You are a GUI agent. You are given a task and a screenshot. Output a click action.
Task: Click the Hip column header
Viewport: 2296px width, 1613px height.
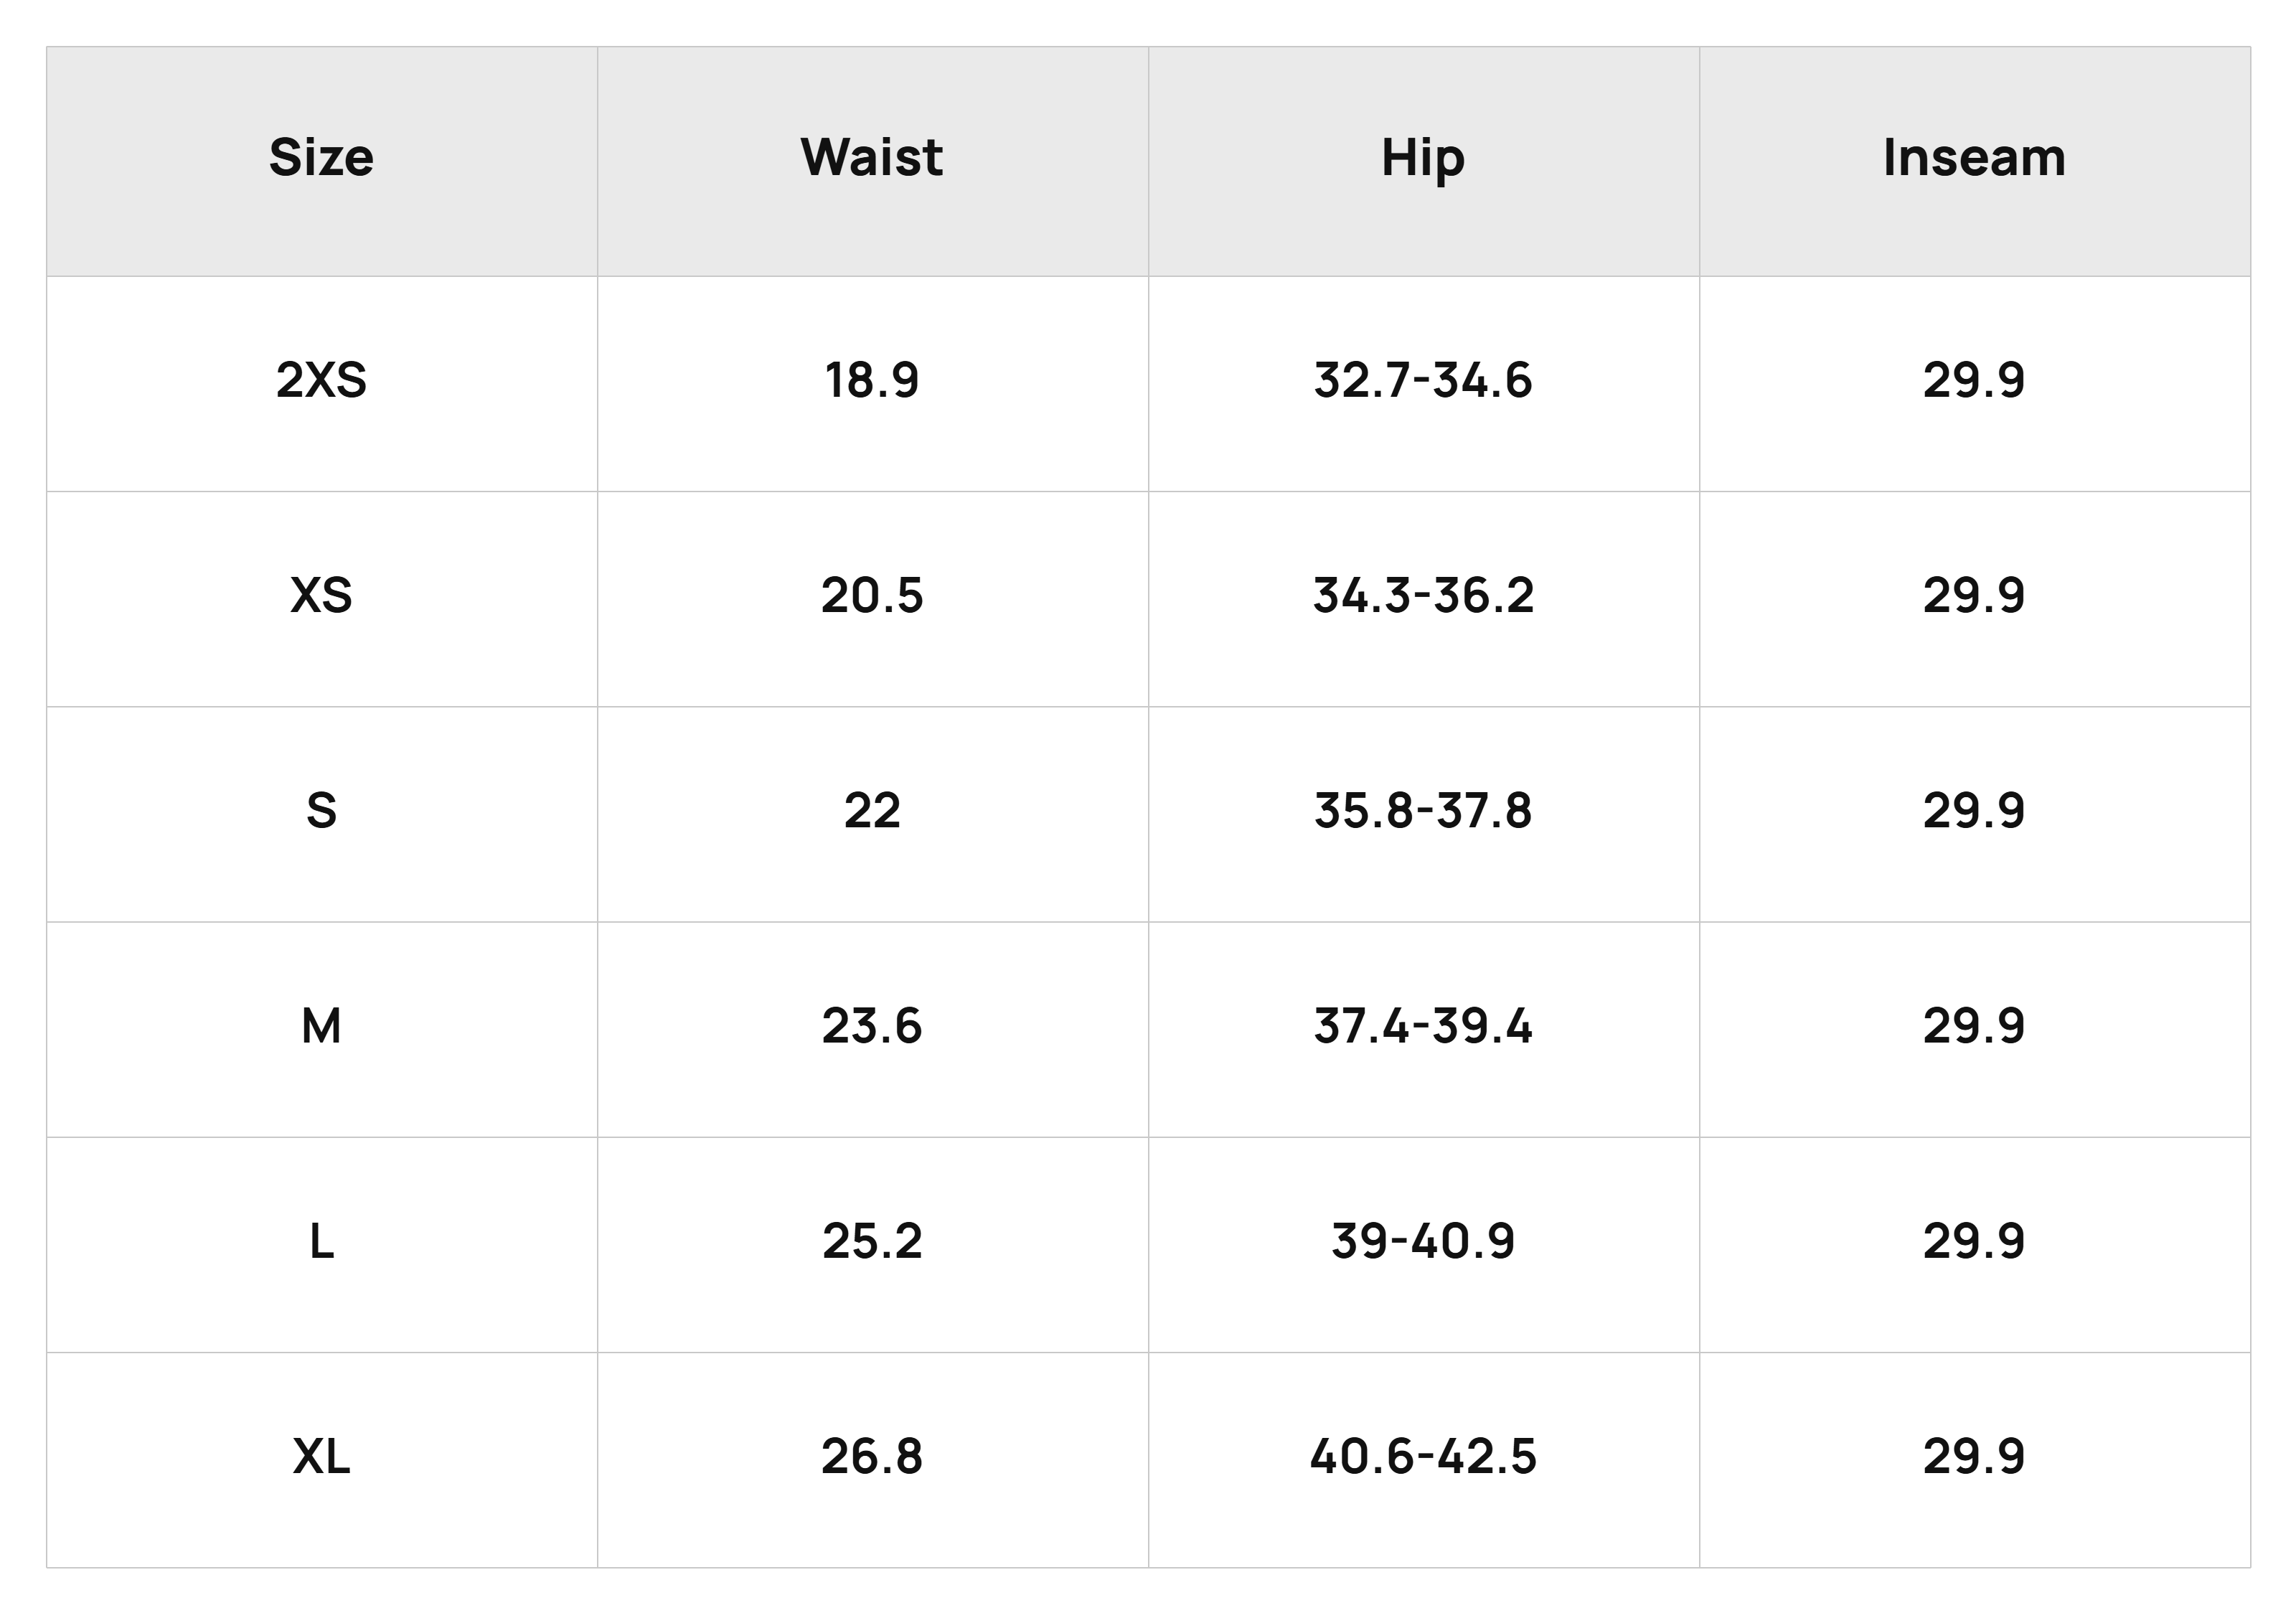pyautogui.click(x=1423, y=160)
